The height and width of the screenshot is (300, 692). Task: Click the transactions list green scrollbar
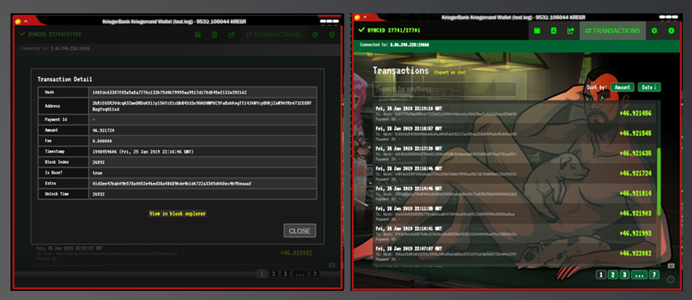pos(660,182)
